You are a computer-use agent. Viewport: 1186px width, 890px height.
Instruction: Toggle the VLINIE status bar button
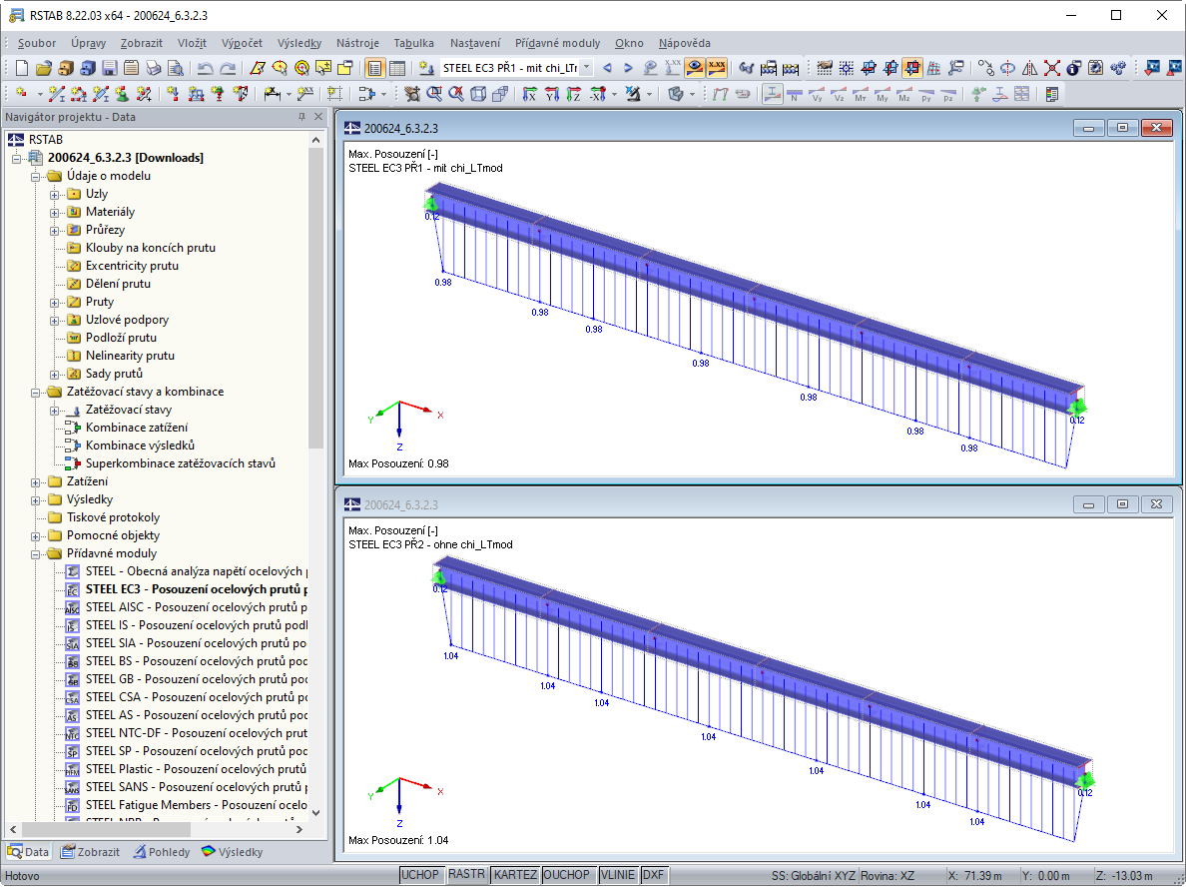617,875
